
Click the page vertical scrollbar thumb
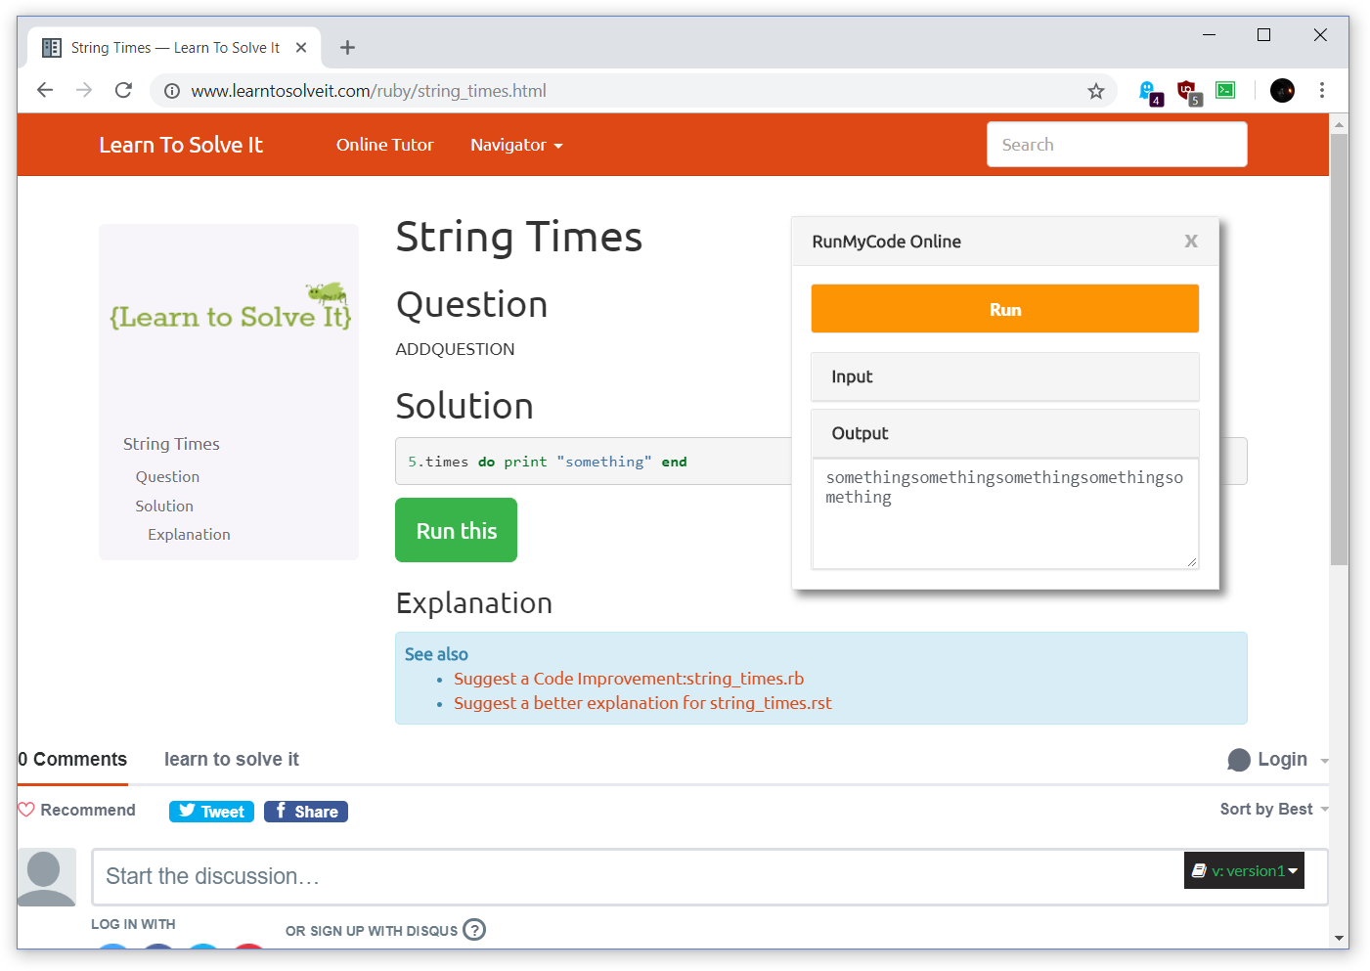point(1339,349)
